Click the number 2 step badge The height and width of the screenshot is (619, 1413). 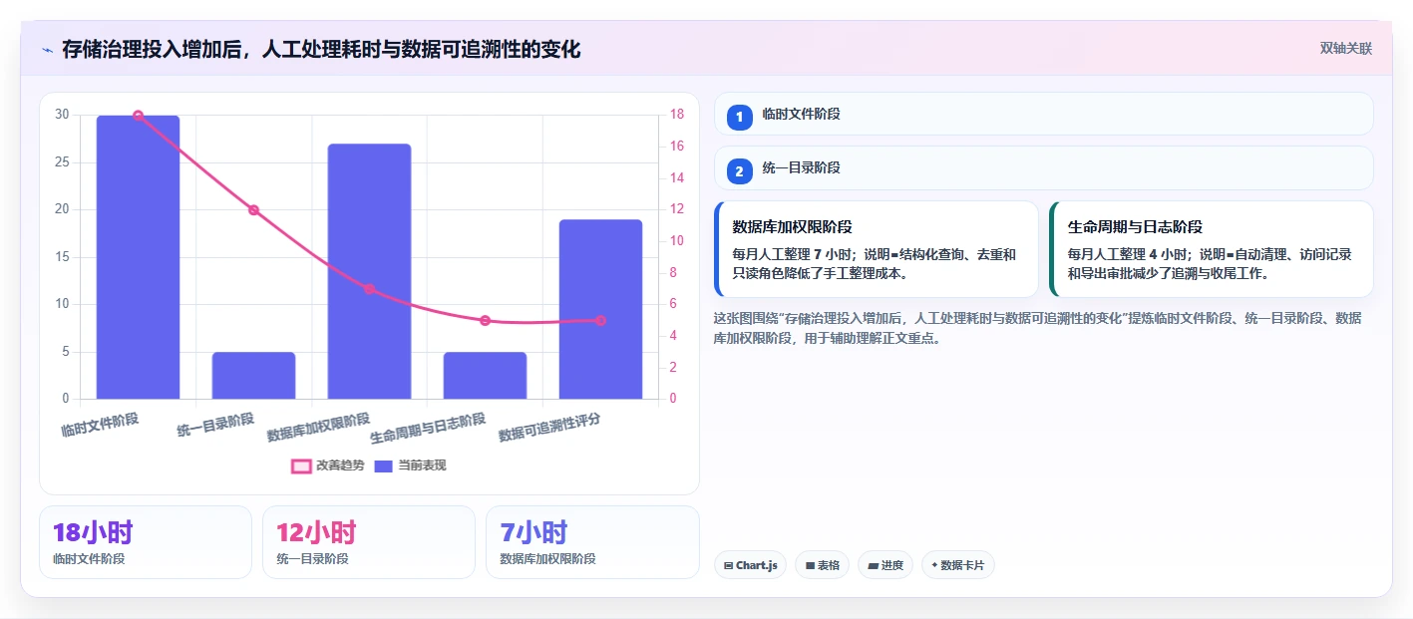click(x=739, y=171)
